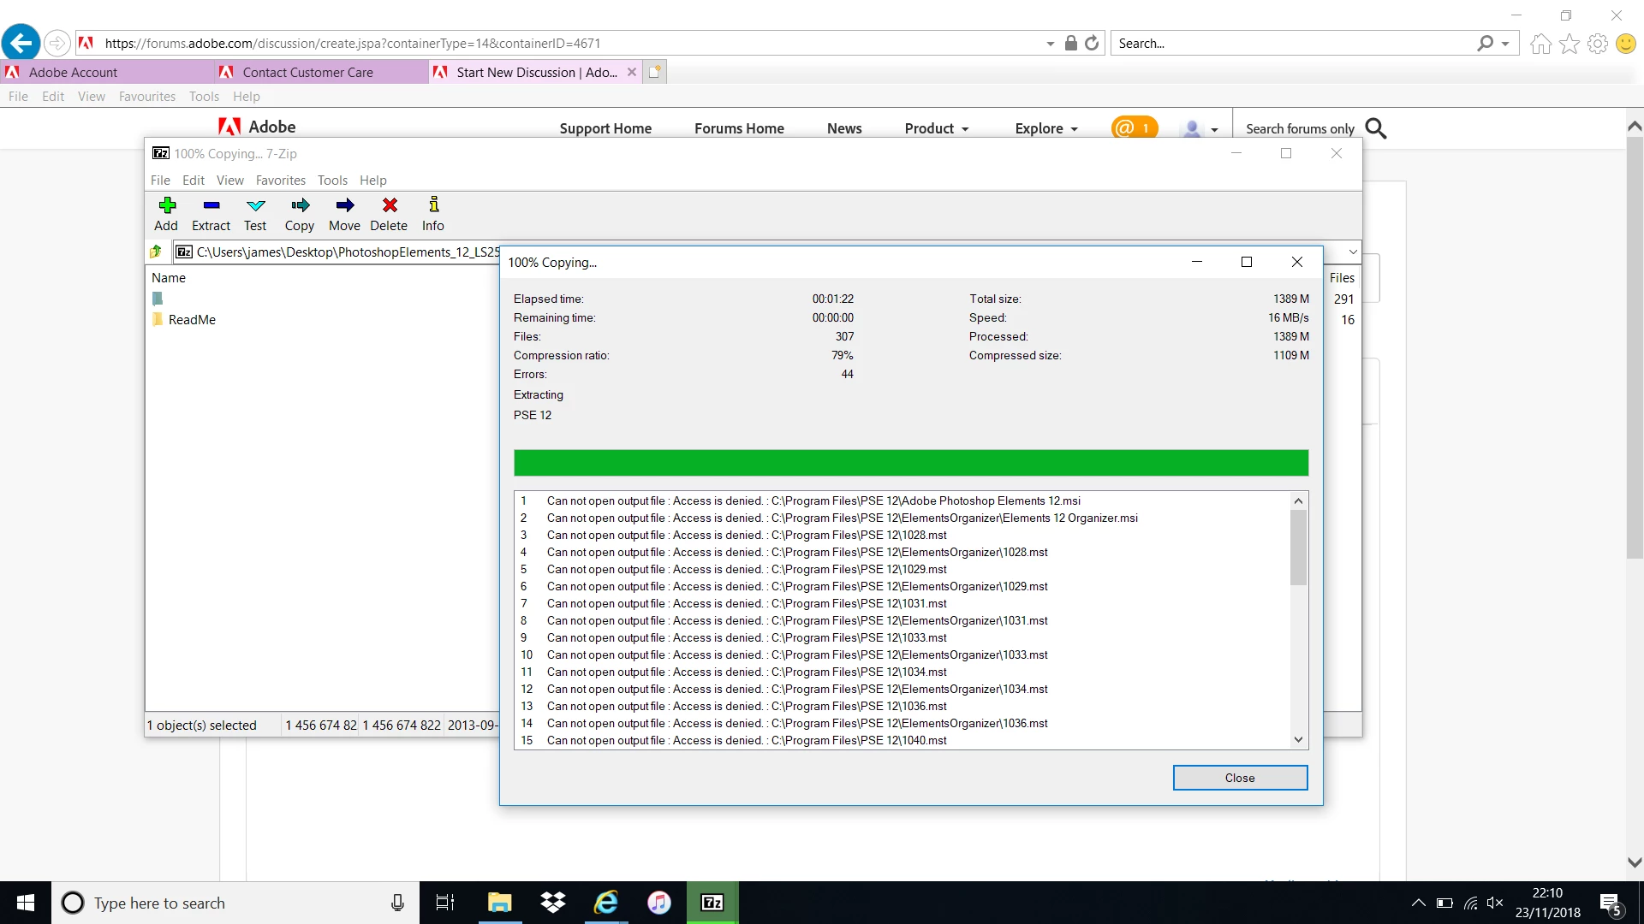Open the user profile dropdown arrow
The height and width of the screenshot is (924, 1644).
tap(1214, 130)
